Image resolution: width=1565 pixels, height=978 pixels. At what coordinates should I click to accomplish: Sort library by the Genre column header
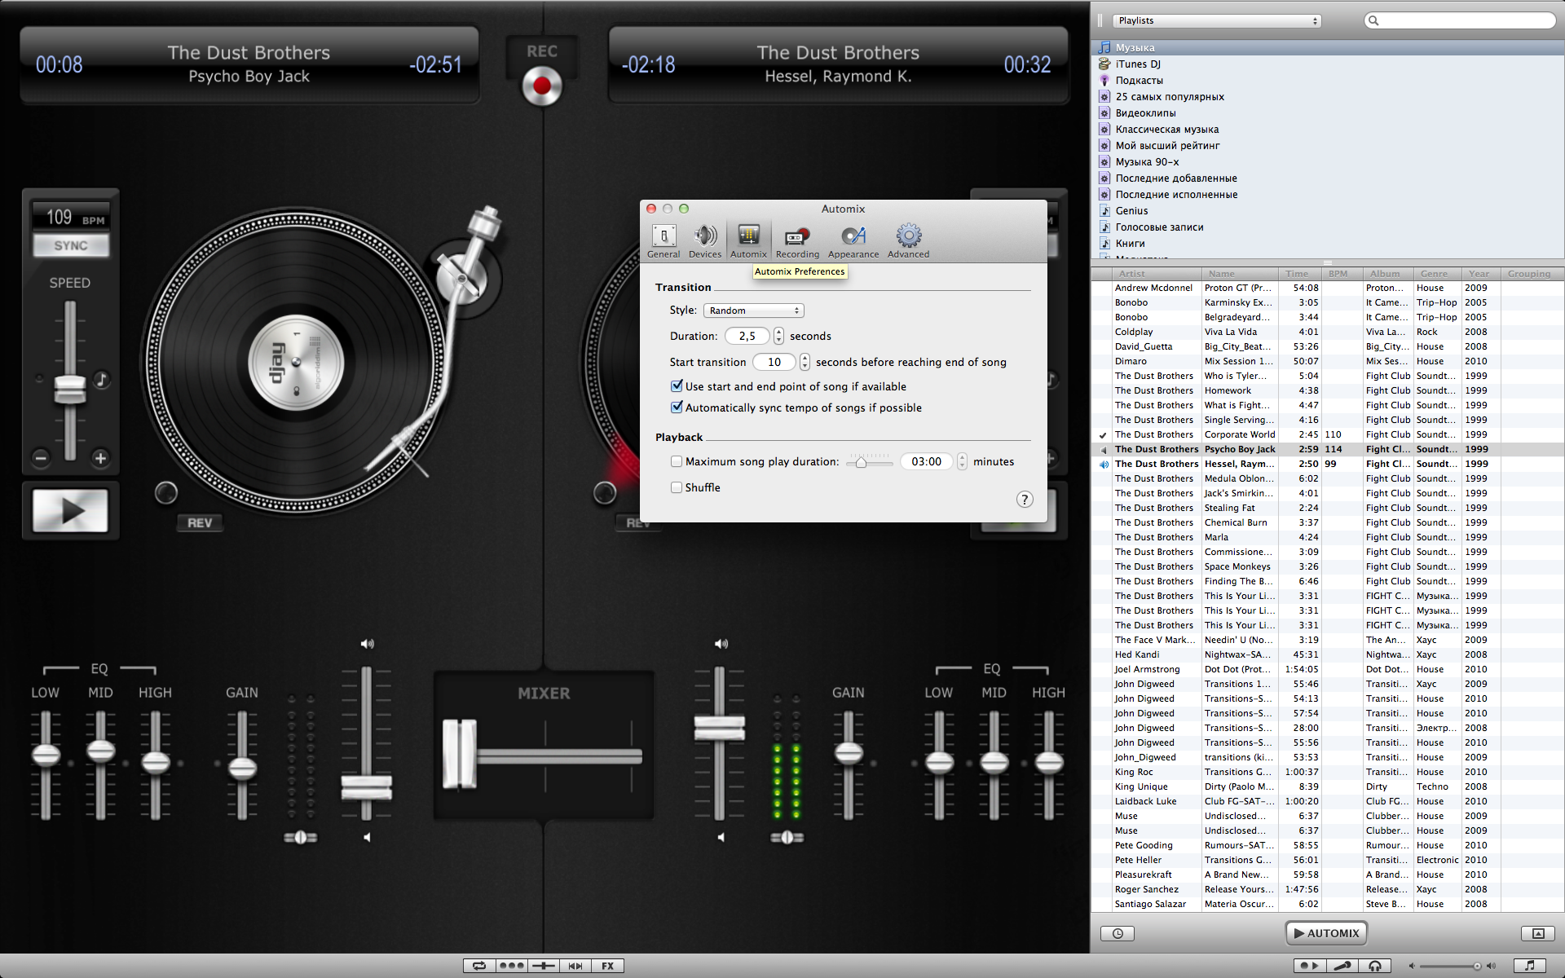(1437, 274)
